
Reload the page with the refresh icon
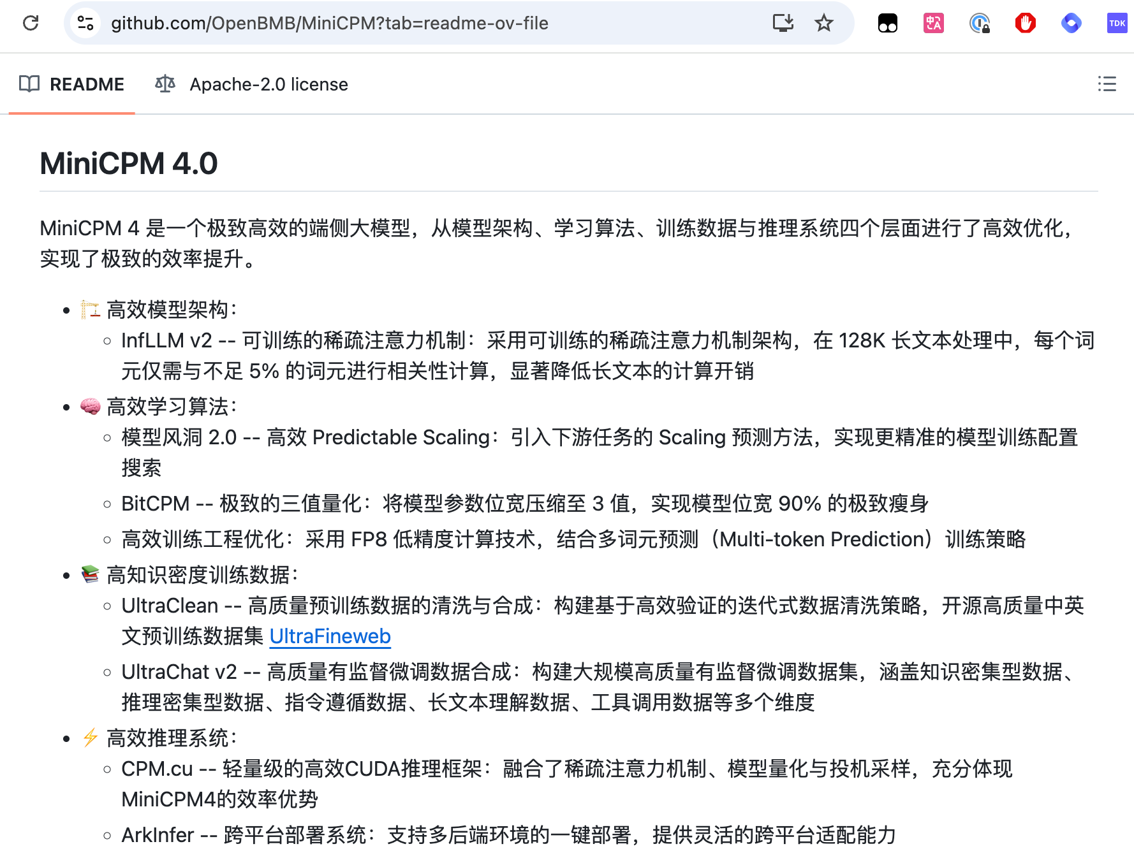coord(31,23)
